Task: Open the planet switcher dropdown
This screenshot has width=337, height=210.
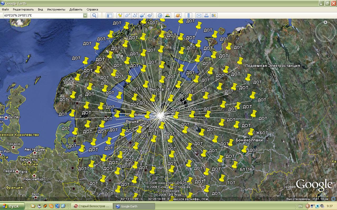Action: point(178,15)
